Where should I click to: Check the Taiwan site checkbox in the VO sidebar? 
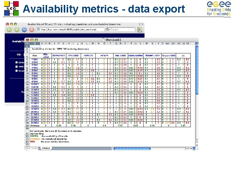coord(17,70)
